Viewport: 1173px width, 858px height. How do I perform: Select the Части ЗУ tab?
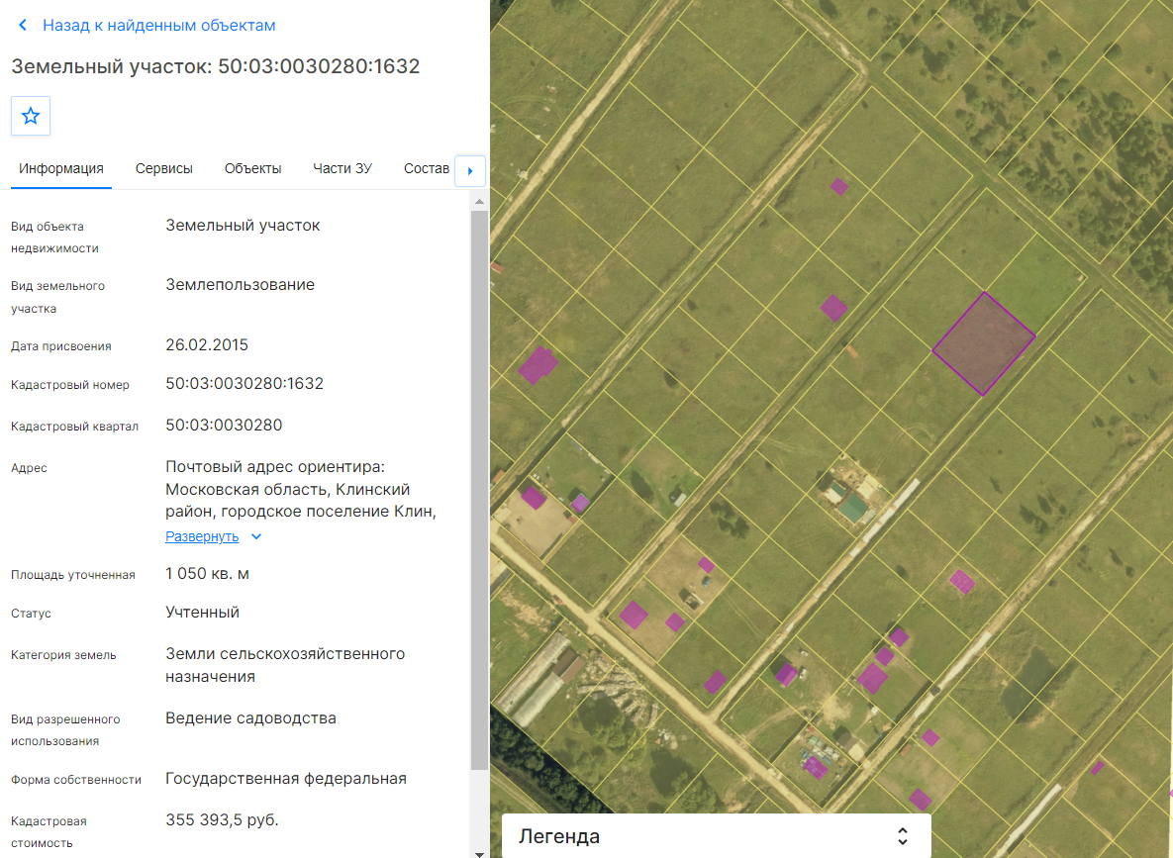(342, 168)
